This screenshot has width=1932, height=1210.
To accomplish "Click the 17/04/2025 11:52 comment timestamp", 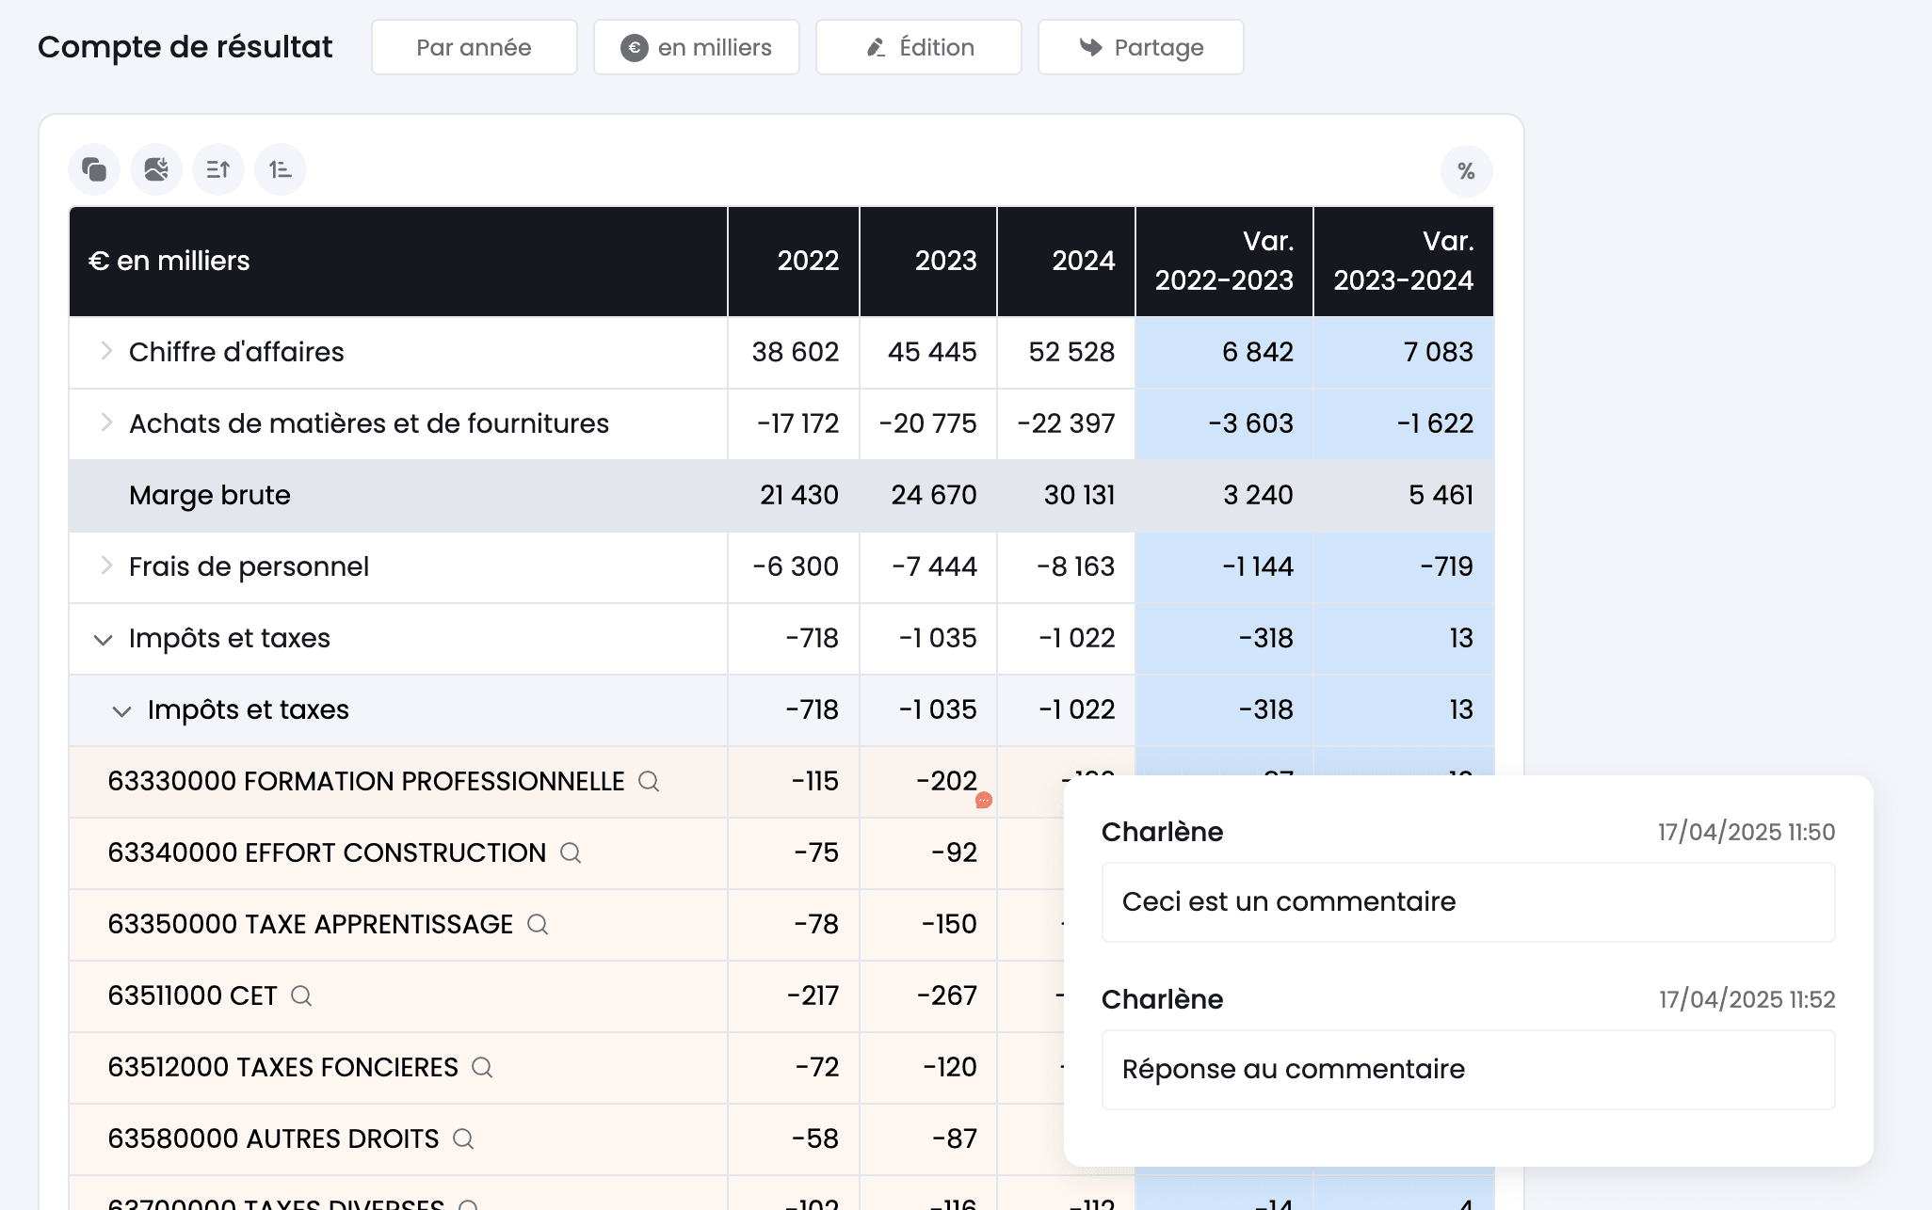I will point(1747,999).
